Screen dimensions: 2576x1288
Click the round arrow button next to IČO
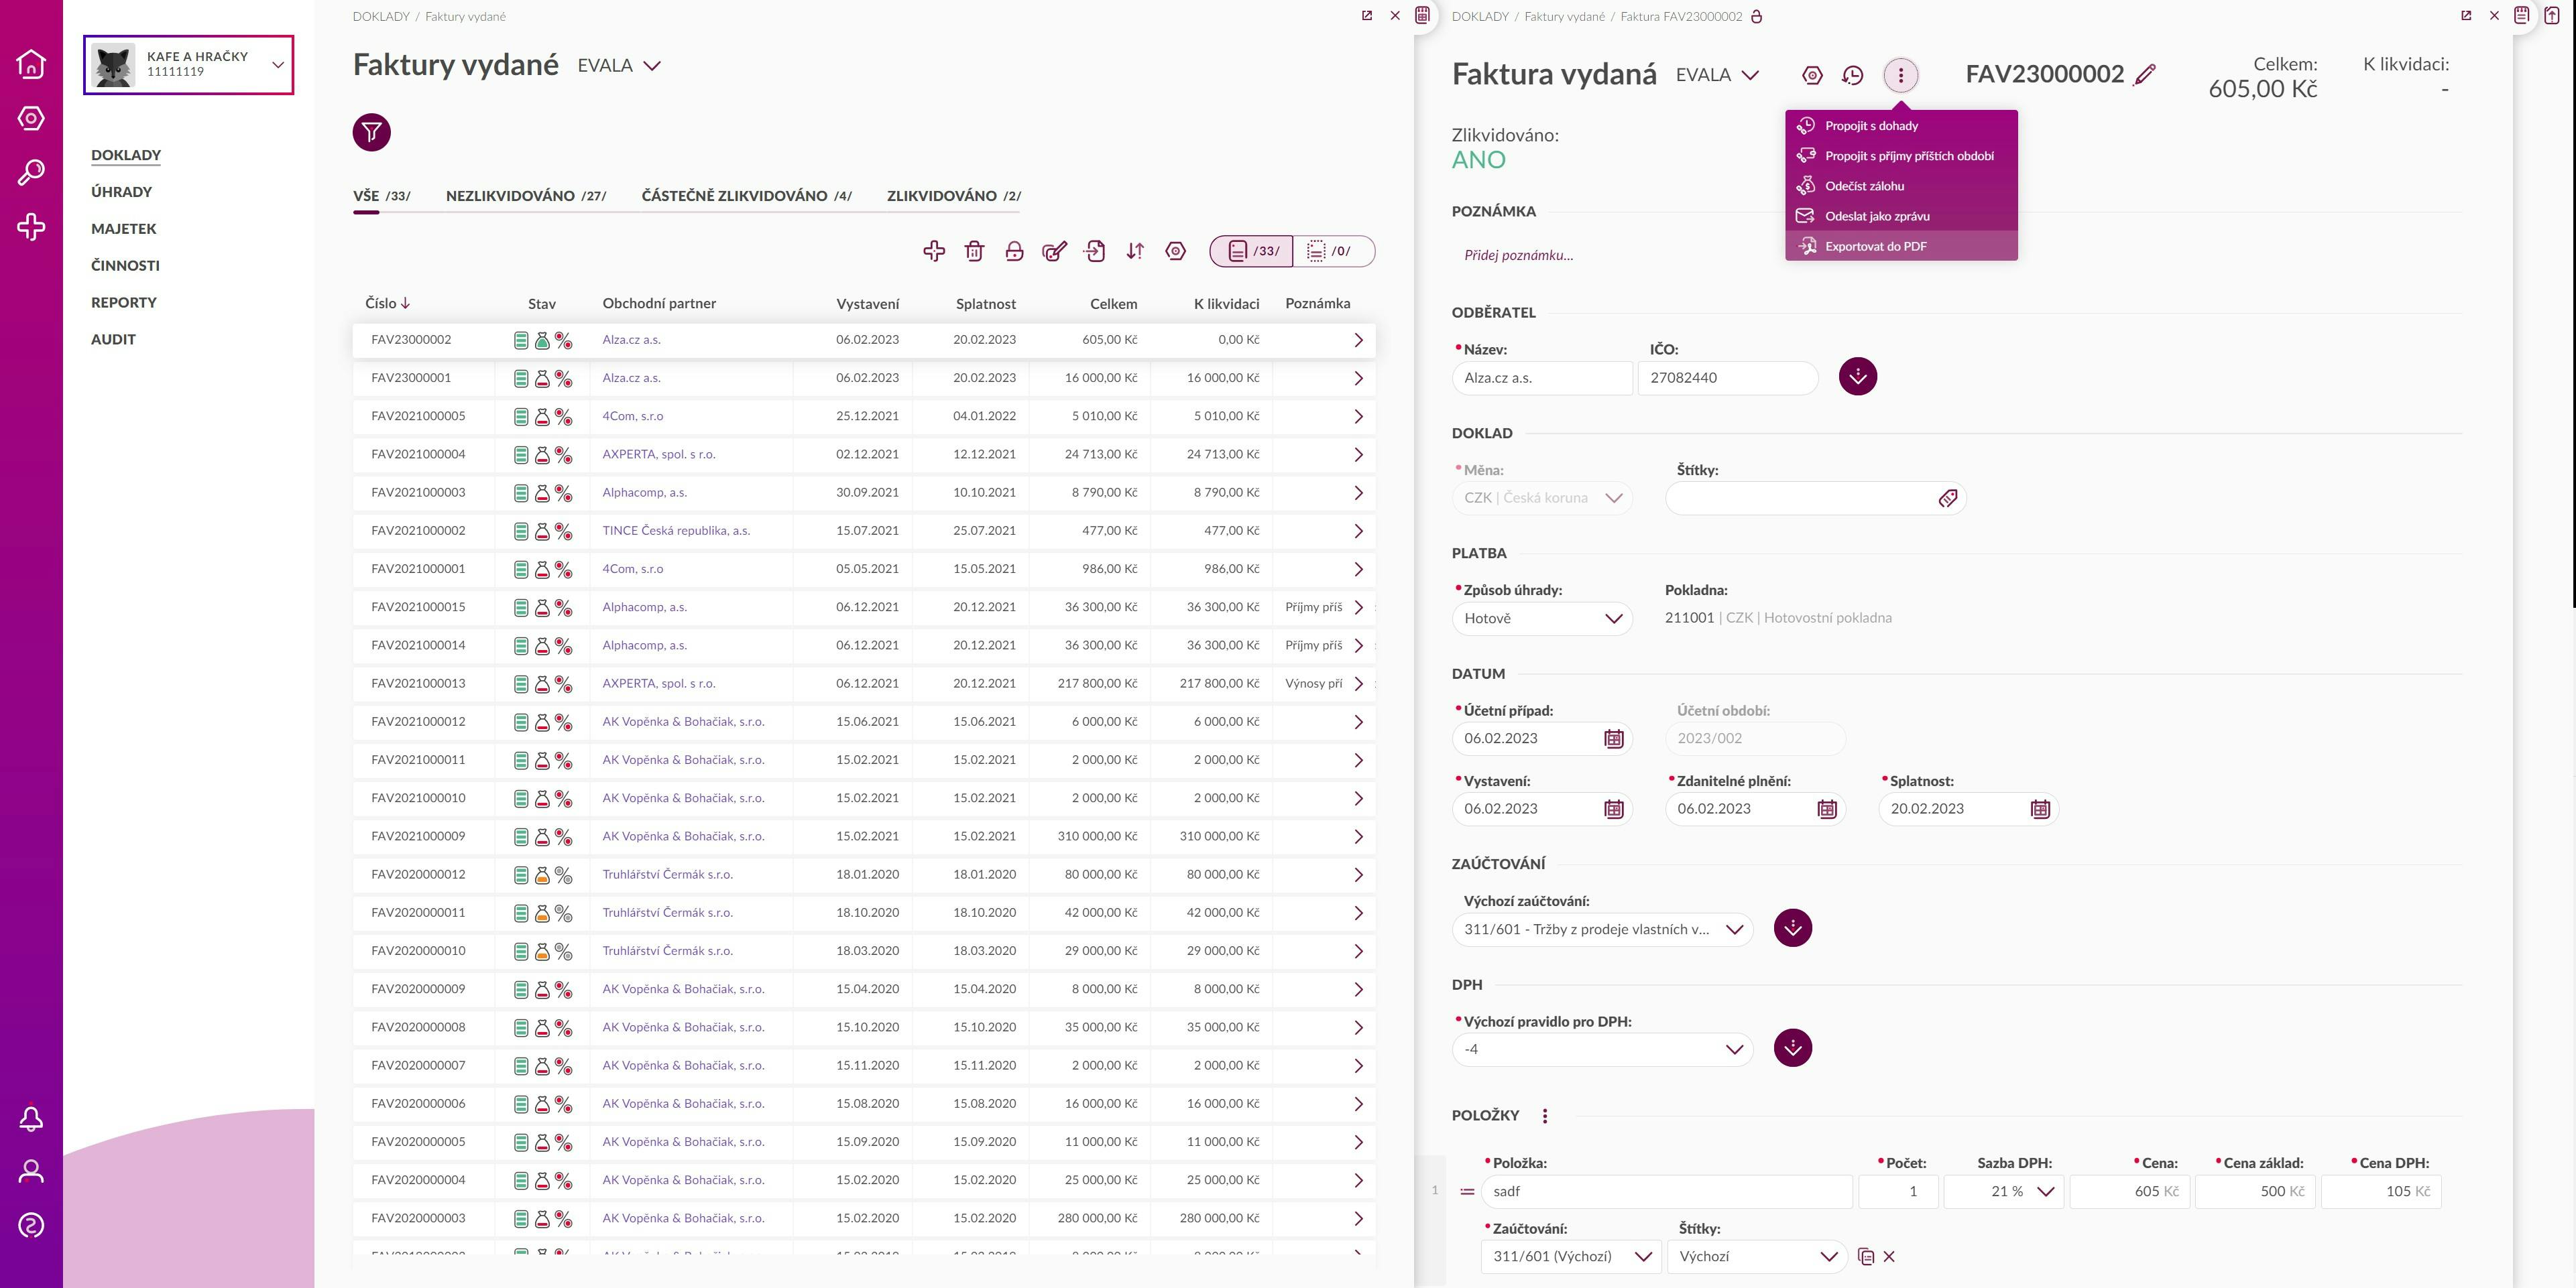tap(1858, 377)
